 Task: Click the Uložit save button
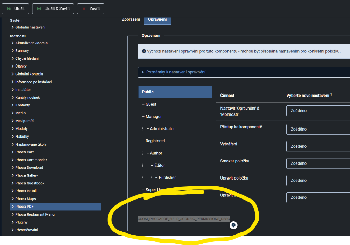point(16,9)
